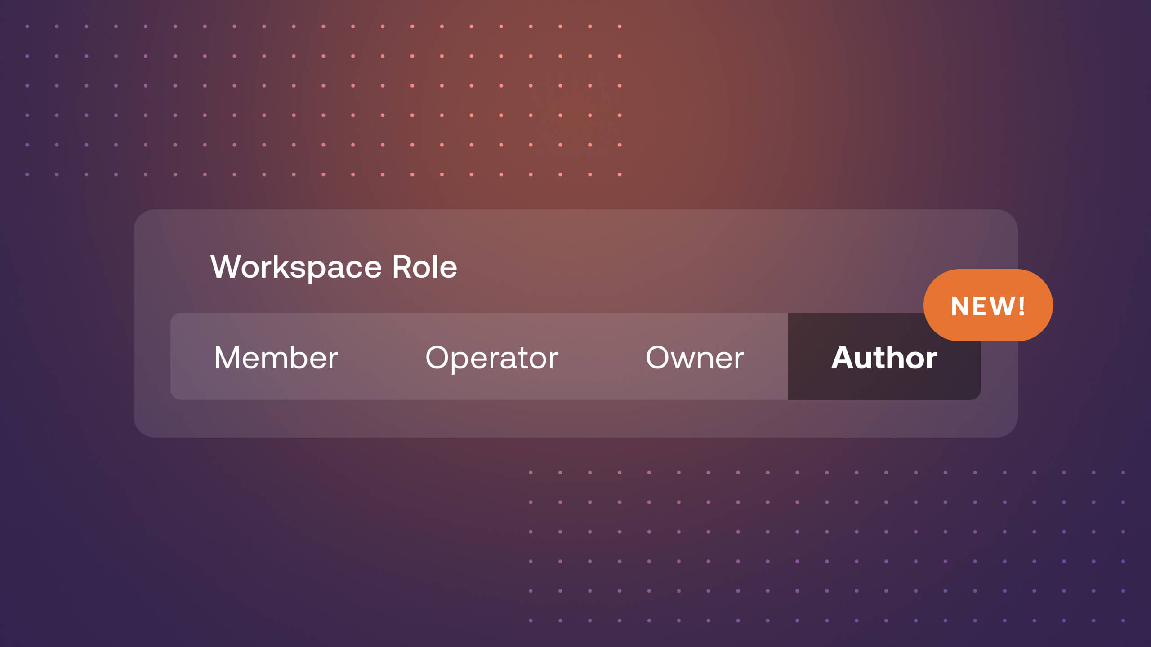The height and width of the screenshot is (647, 1151).
Task: Select the Member workspace role
Action: click(276, 357)
